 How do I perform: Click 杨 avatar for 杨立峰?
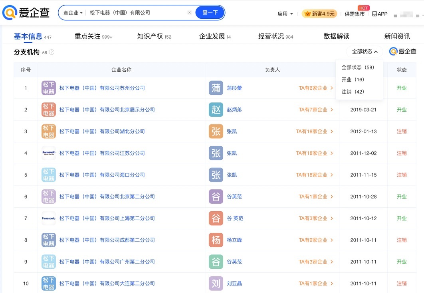tap(216, 240)
